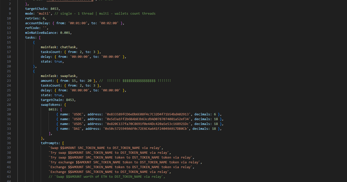Click line number 43 in the gutter
Image resolution: width=347 pixels, height=182 pixels.
9,176
